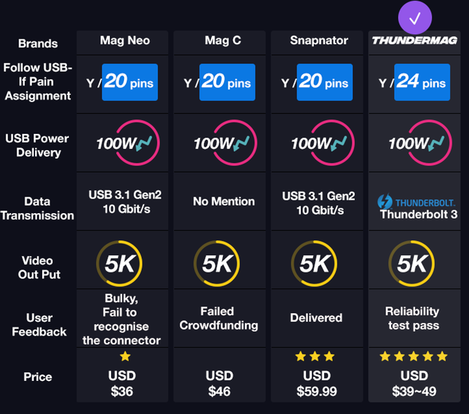
Task: Click Thundermag's five star rating
Action: 413,357
